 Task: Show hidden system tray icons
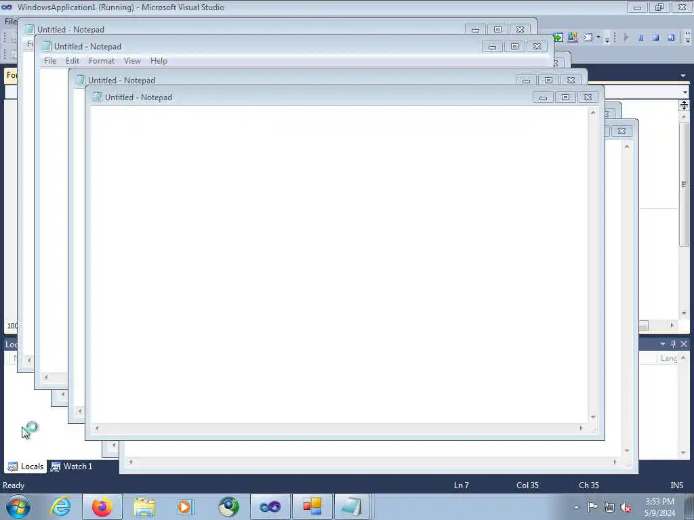[576, 507]
